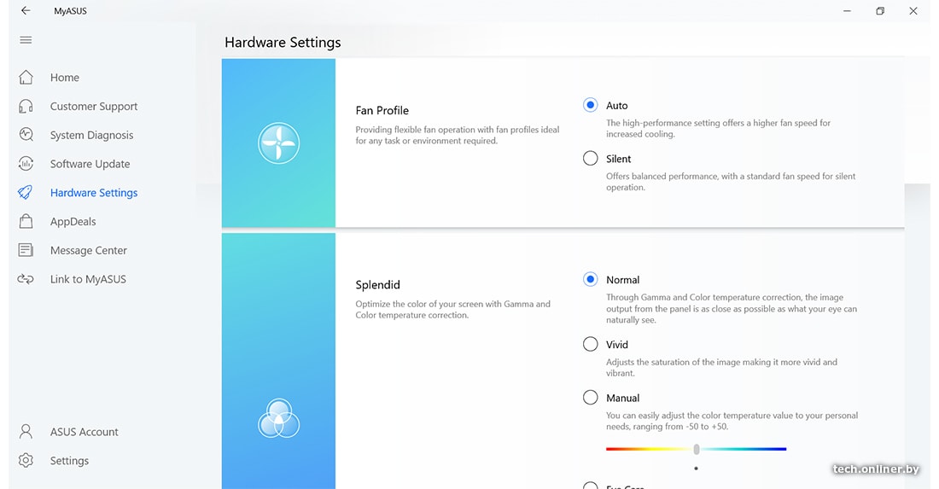
Task: Open ASUS Account page
Action: point(85,432)
